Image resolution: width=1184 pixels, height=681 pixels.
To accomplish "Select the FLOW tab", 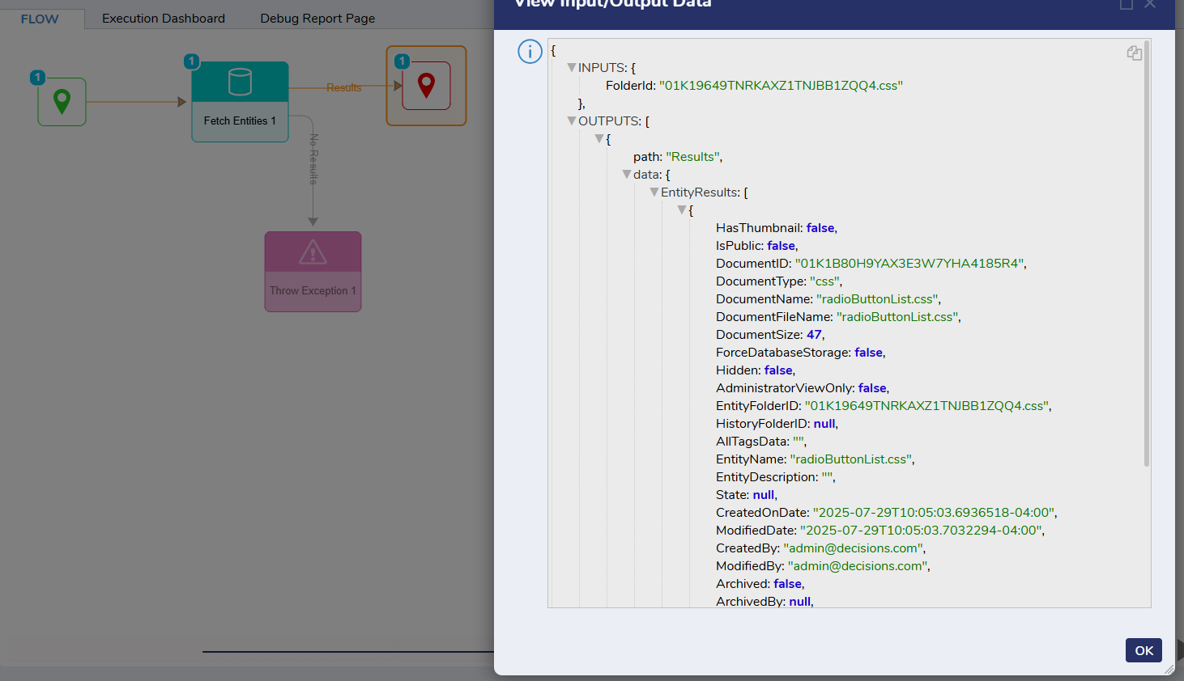I will (x=40, y=19).
